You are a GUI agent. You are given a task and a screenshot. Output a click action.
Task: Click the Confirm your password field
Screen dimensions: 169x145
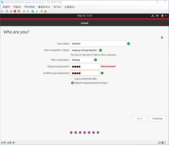coord(85,73)
